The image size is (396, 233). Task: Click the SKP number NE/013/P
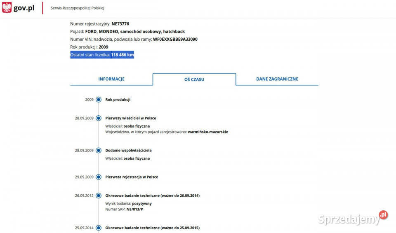134,209
